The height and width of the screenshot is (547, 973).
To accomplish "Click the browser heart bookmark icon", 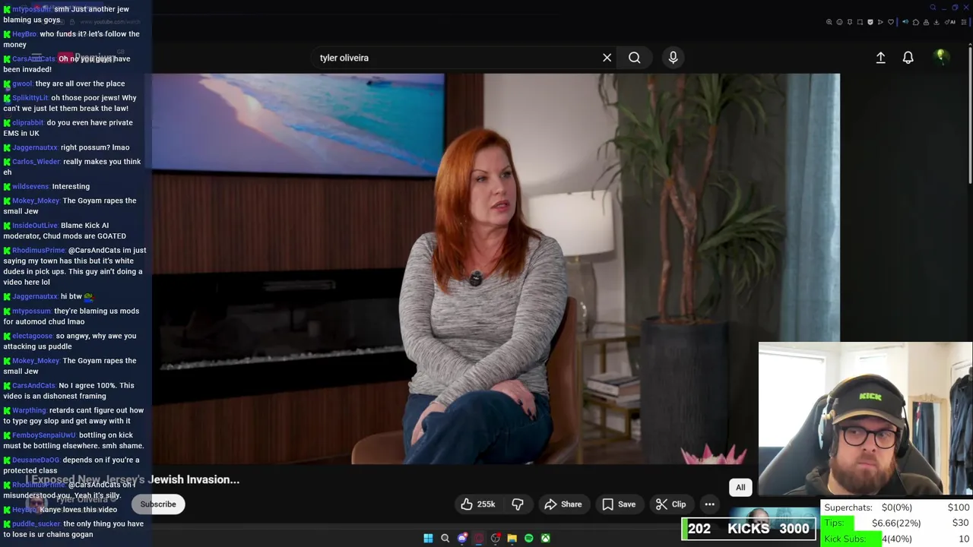I will 891,22.
